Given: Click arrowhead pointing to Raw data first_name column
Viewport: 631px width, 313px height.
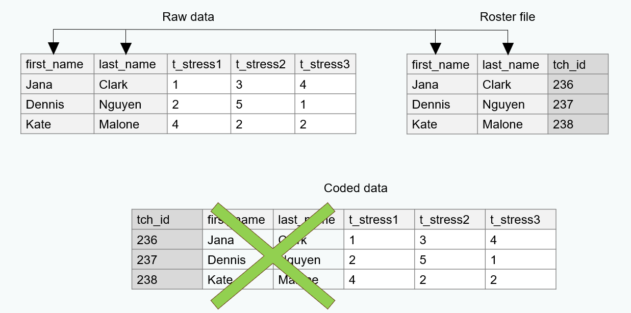Looking at the screenshot, I should (x=53, y=48).
